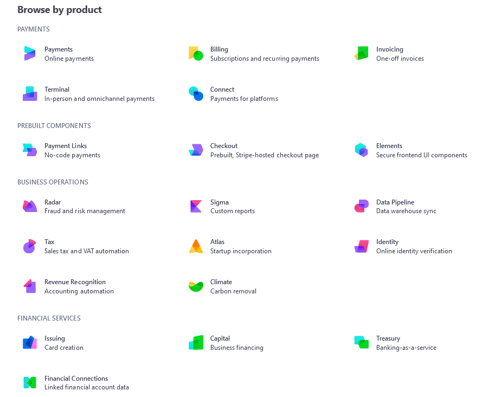
Task: Click the Radar shield icon
Action: pos(30,206)
